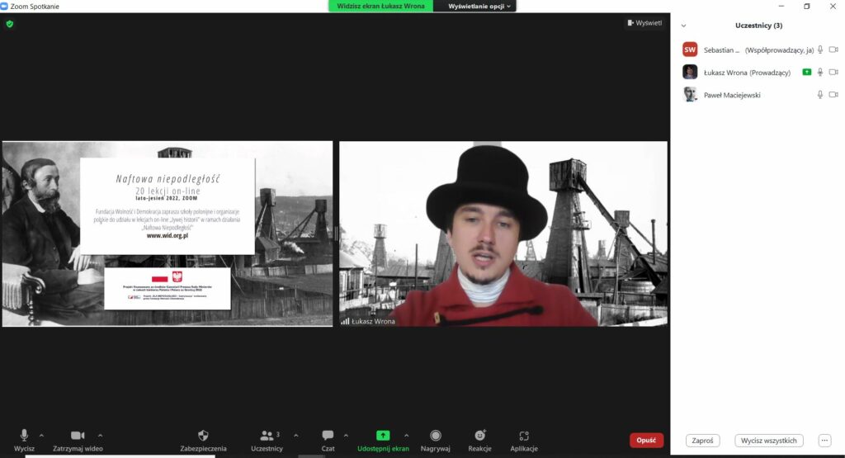
Task: Toggle Paweł Maciejewski's microphone icon
Action: (820, 95)
